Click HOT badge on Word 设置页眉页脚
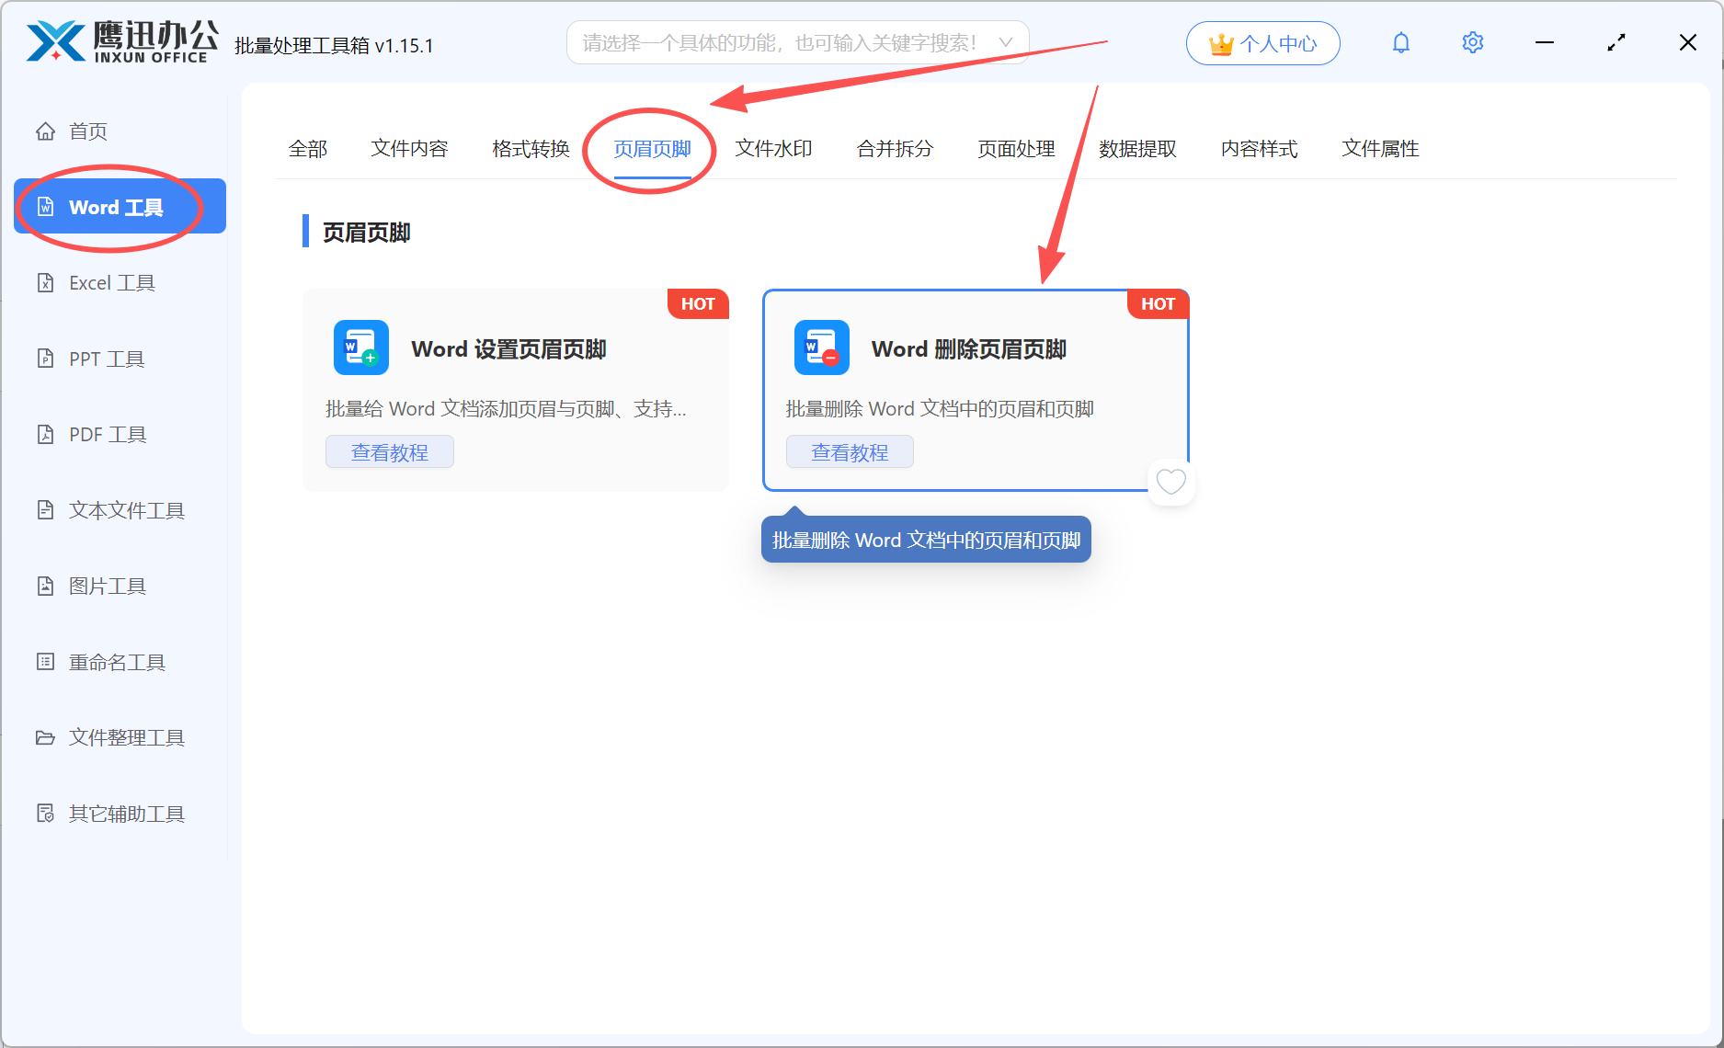1724x1048 pixels. [x=698, y=304]
